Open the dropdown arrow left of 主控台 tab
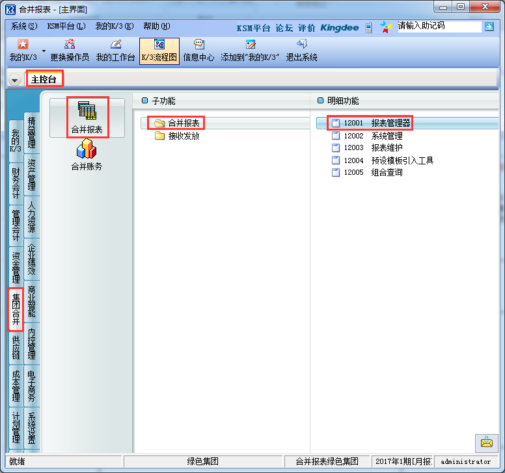 click(15, 80)
